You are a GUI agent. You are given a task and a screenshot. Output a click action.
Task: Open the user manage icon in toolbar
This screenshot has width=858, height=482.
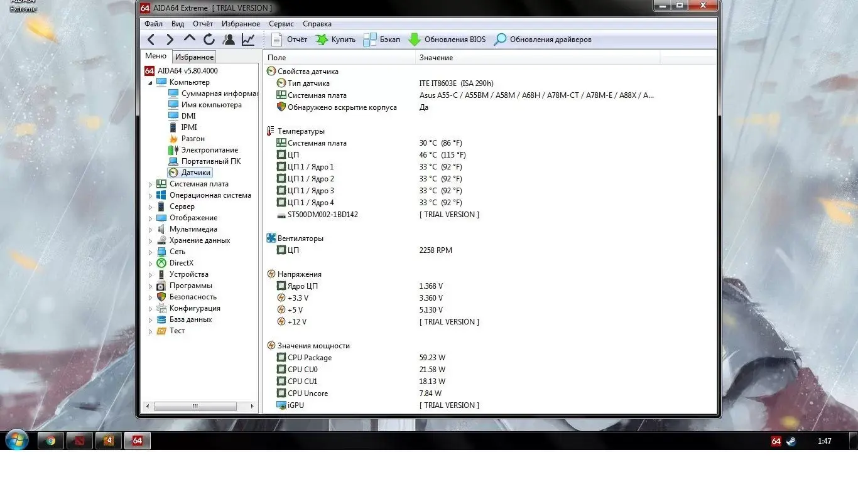pyautogui.click(x=229, y=40)
